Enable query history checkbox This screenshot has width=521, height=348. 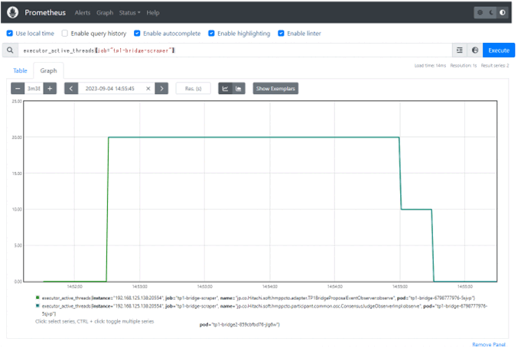[x=65, y=33]
